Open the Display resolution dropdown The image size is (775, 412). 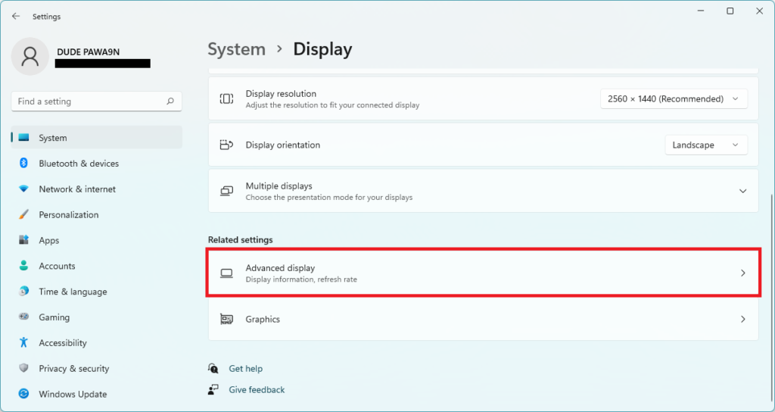tap(674, 99)
